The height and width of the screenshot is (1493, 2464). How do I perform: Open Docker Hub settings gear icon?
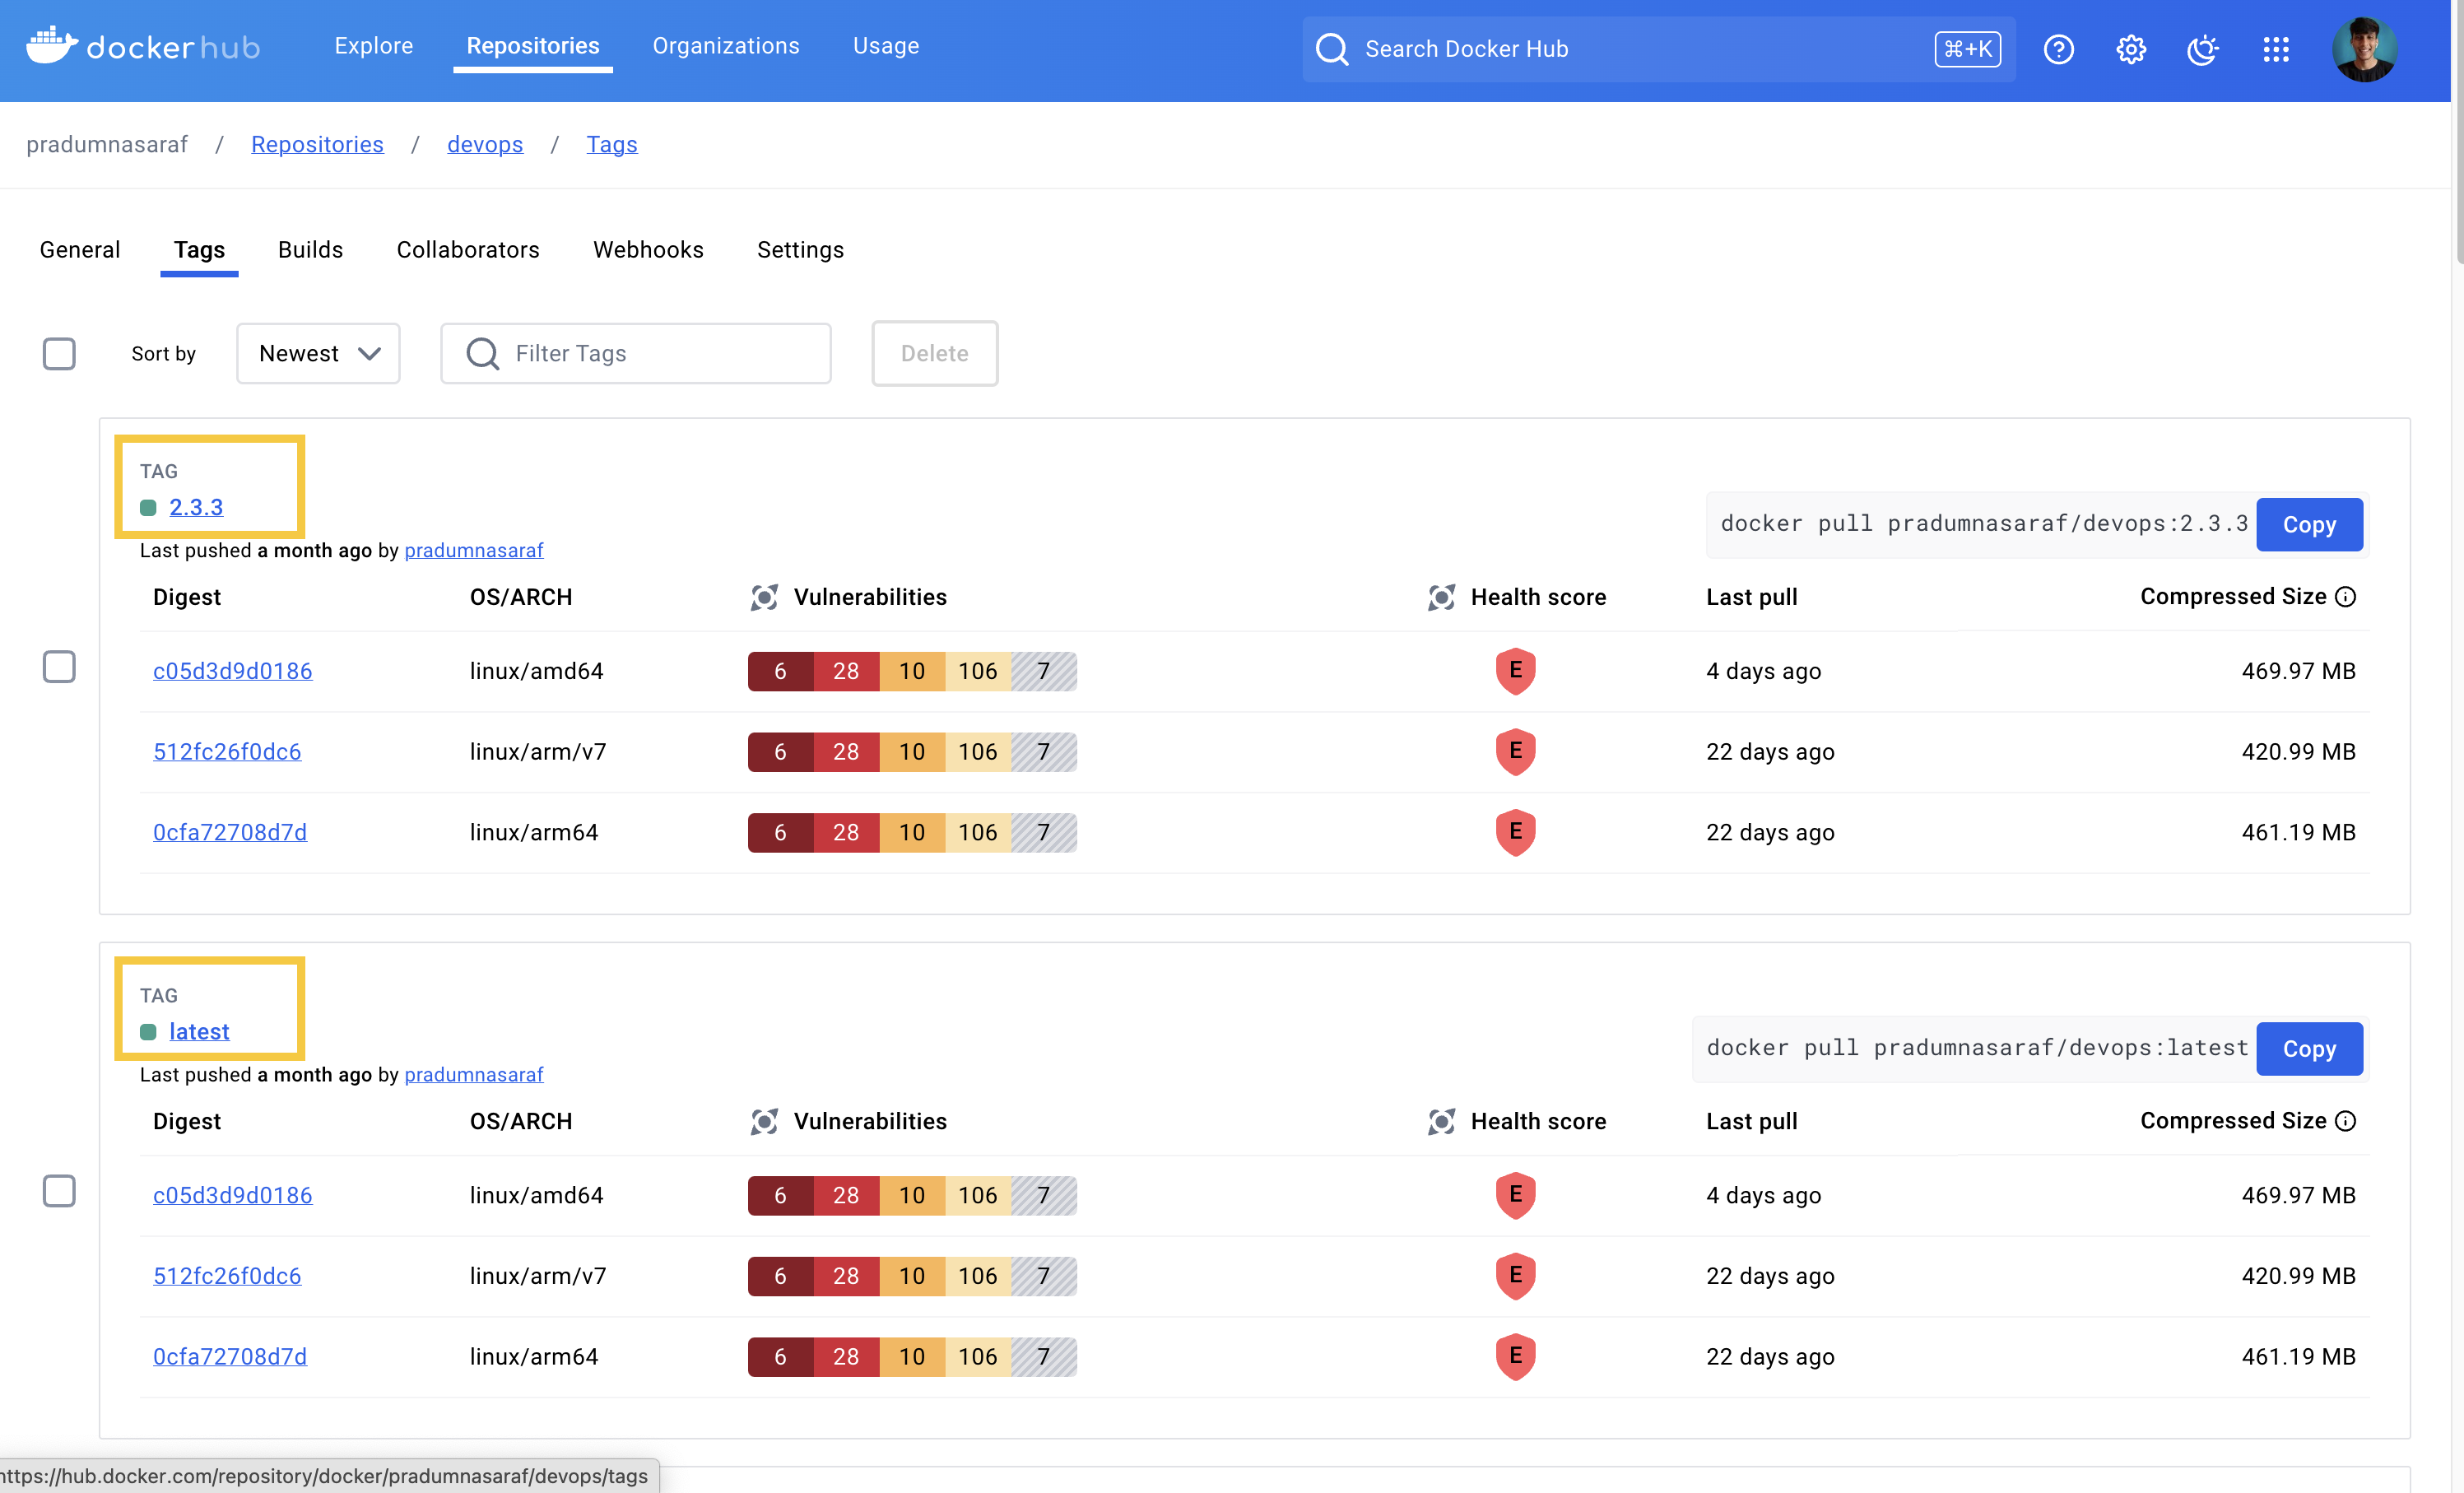coord(2131,49)
